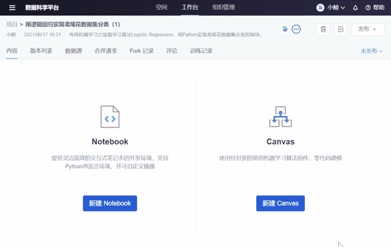Viewport: 391px width, 247px height.
Task: Switch to 训练记录 tab
Action: tap(201, 51)
